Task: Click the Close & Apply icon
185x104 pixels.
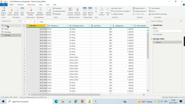Action: point(3,9)
